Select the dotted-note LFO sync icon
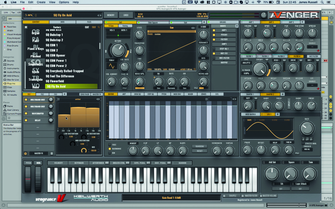The width and height of the screenshot is (335, 209). (x=311, y=139)
